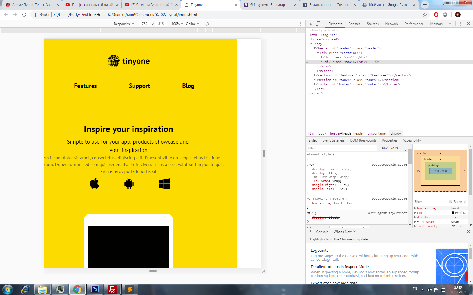Switch to the Console tab

click(354, 24)
